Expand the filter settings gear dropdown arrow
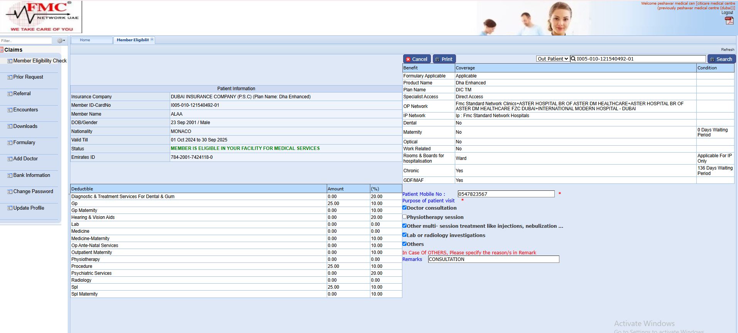Viewport: 738px width, 333px height. [x=64, y=40]
